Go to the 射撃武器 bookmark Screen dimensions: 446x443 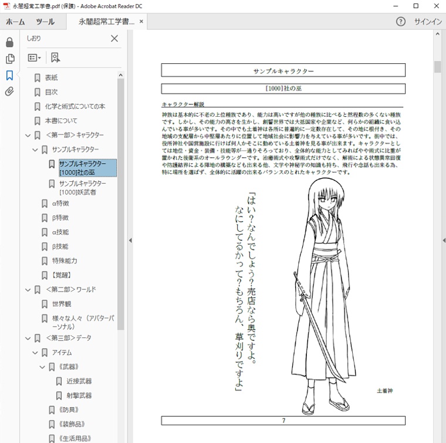point(79,395)
